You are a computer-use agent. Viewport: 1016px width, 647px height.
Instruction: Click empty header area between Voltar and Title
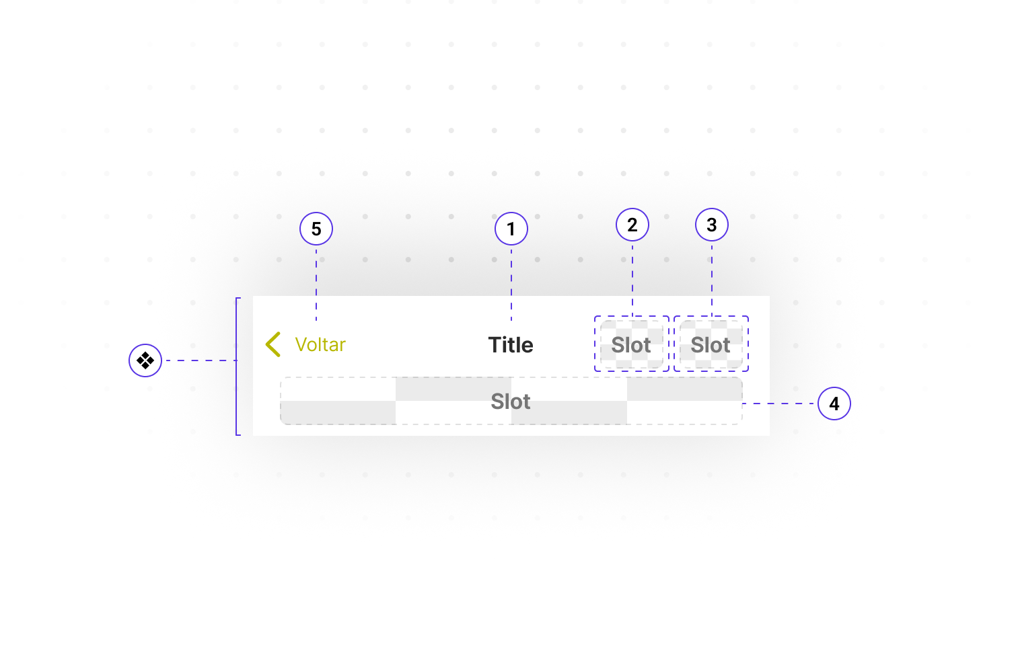point(417,344)
